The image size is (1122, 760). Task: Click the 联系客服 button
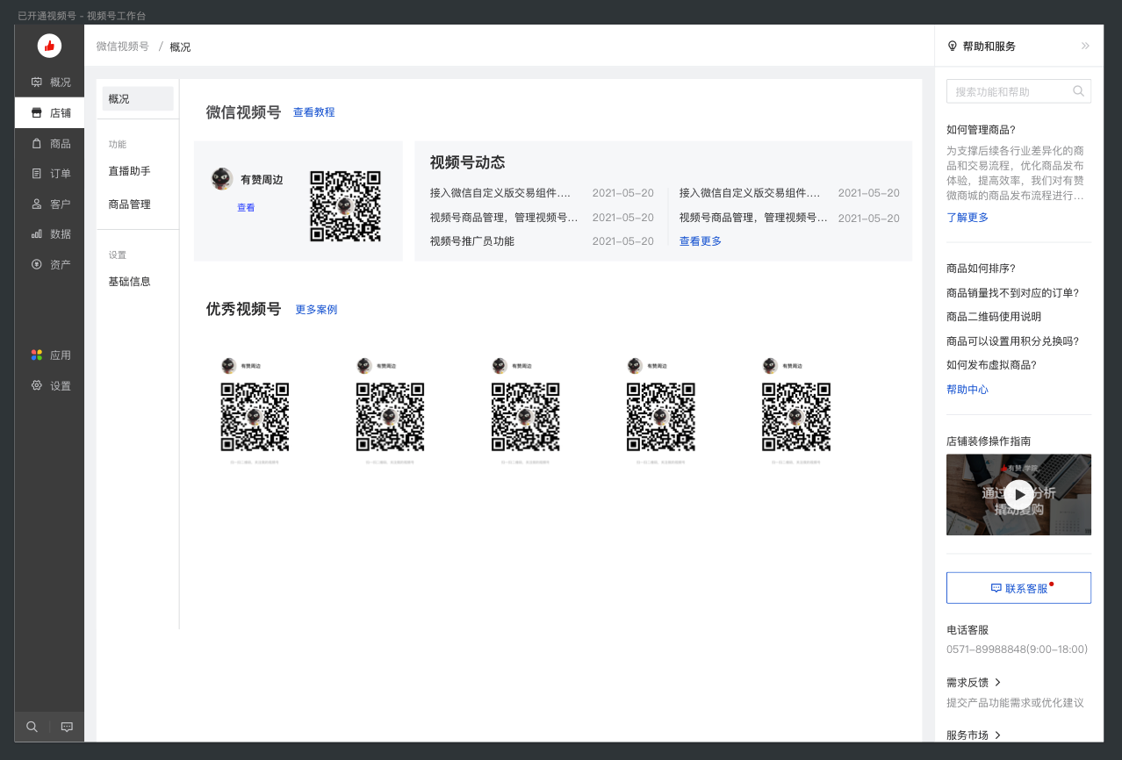[1018, 588]
